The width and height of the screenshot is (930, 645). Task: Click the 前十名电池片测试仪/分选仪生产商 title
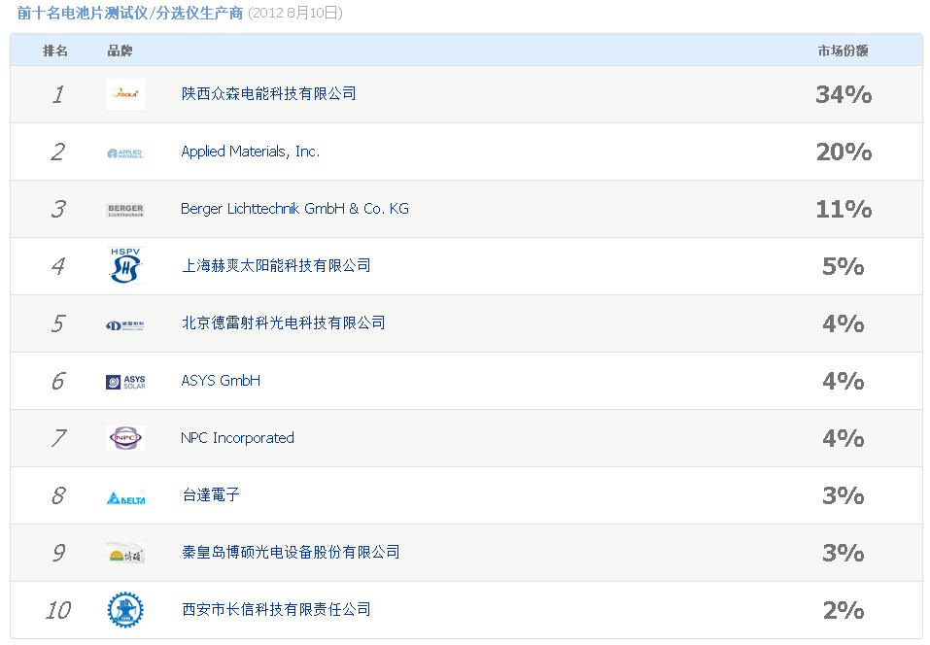coord(131,14)
